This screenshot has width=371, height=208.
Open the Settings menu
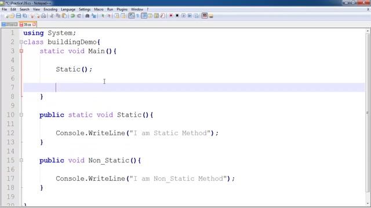[x=85, y=9]
